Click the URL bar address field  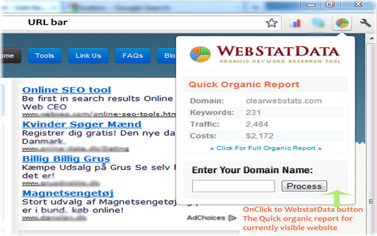click(141, 22)
